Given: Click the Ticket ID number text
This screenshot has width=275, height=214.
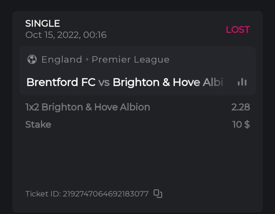Looking at the screenshot, I should [x=106, y=194].
